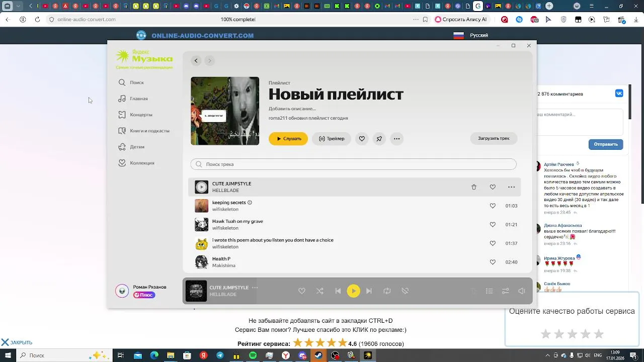Open playlist three-dots menu beside pin

point(397,139)
